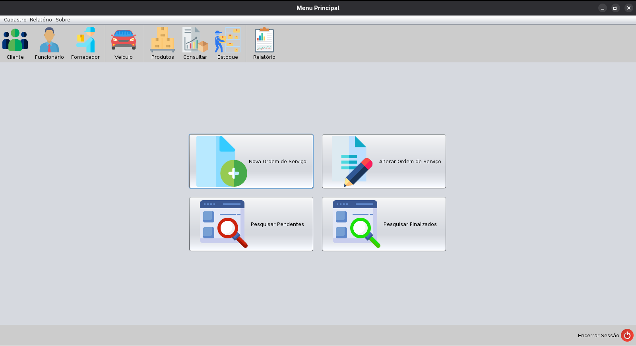The width and height of the screenshot is (636, 346).
Task: Open Pesquisar Finalizados search
Action: point(384,224)
